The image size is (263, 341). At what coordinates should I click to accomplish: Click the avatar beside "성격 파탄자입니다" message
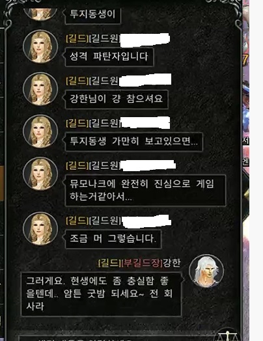coord(40,46)
